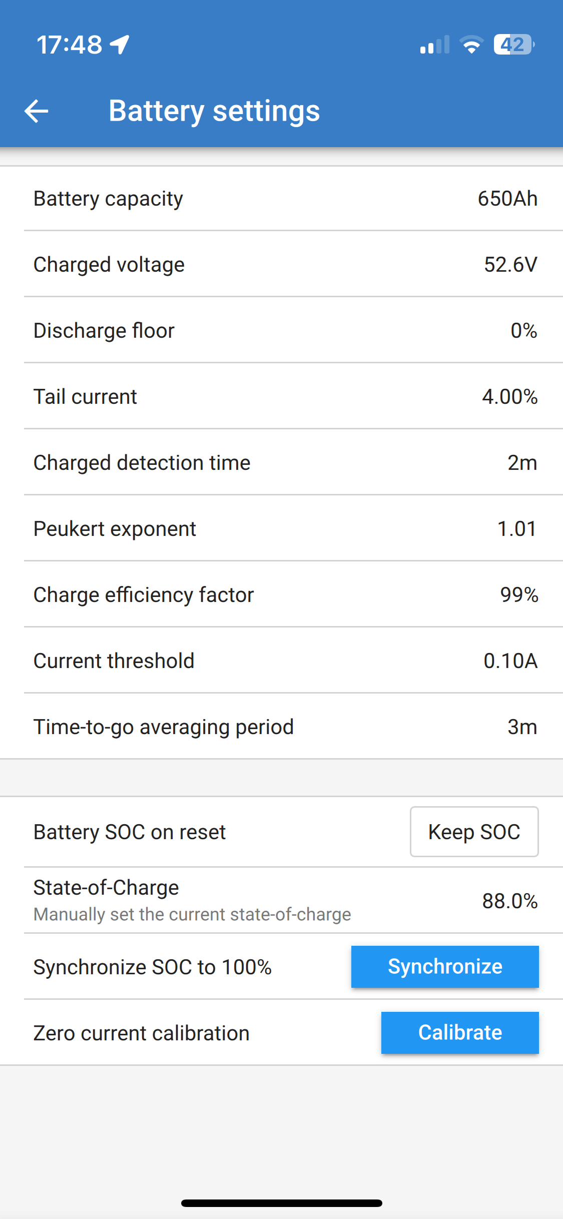Viewport: 563px width, 1219px height.
Task: Select the Tail current row
Action: click(281, 397)
